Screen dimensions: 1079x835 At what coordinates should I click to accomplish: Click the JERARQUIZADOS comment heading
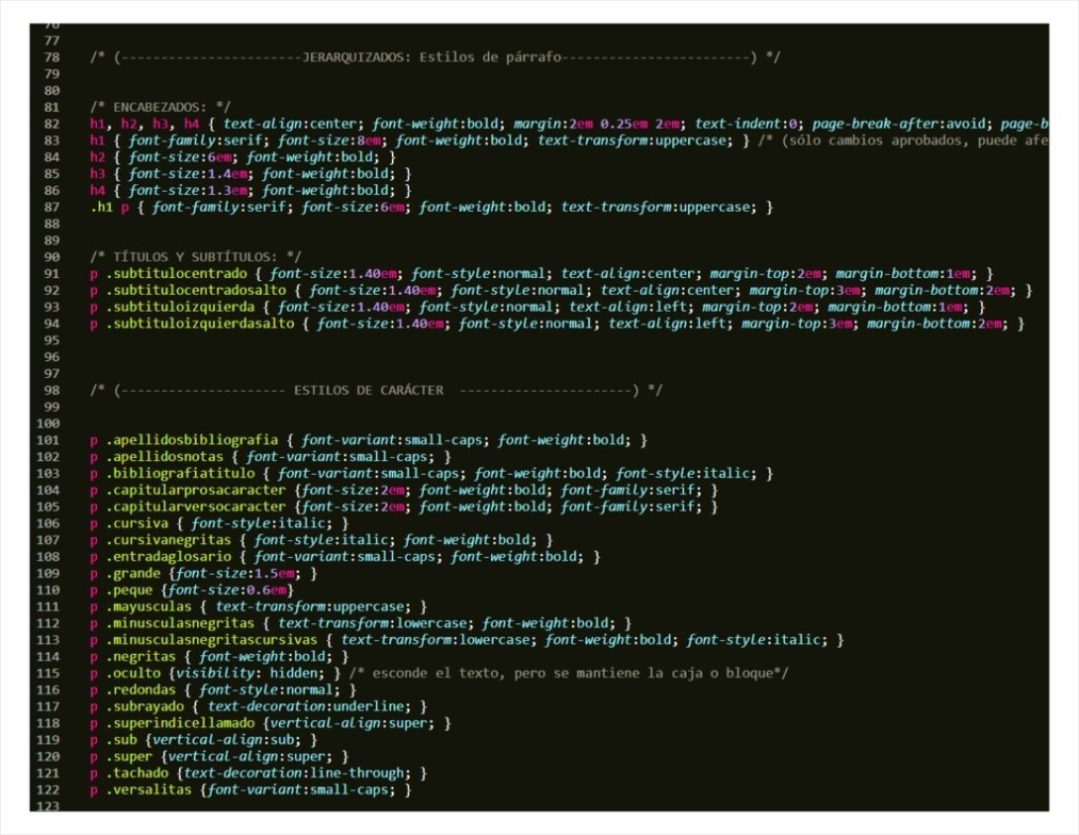coord(435,57)
